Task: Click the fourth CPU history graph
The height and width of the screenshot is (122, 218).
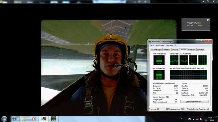Action: 202,60
